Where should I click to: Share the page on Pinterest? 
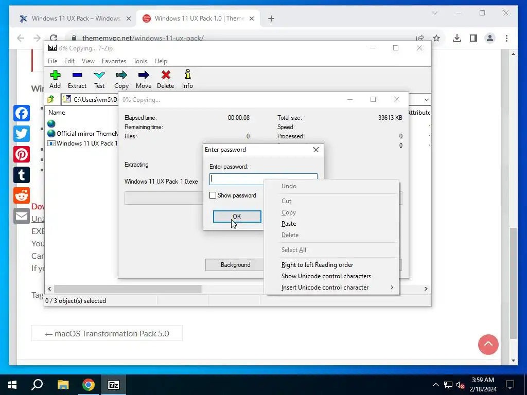click(x=22, y=154)
